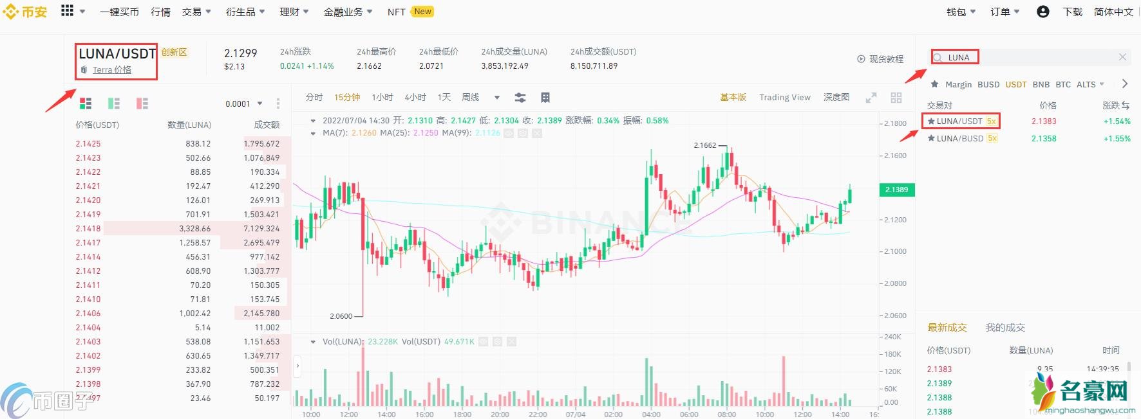This screenshot has height=419, width=1141.
Task: Open more time intervals dropdown arrow
Action: pyautogui.click(x=497, y=98)
